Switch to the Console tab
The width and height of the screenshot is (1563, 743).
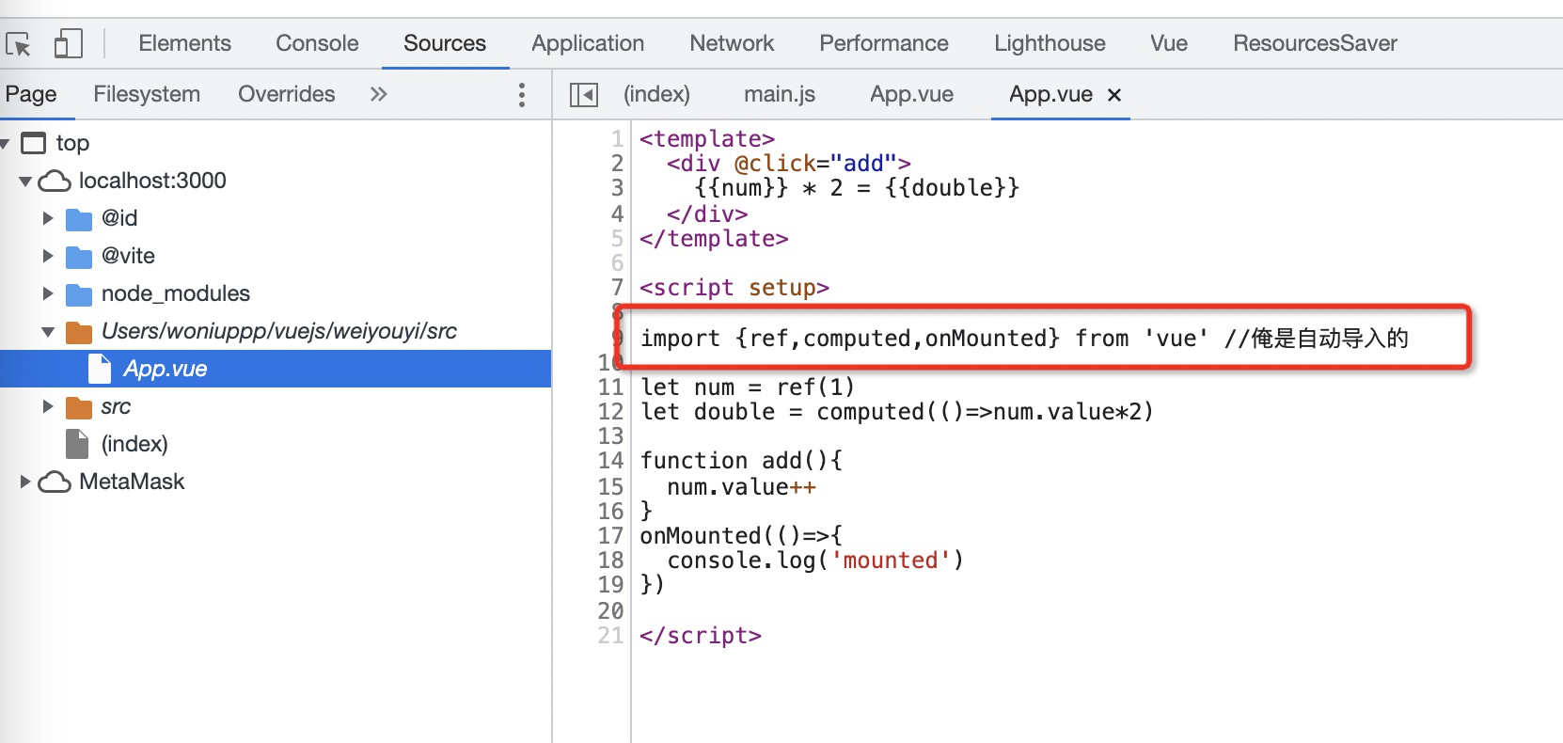317,43
